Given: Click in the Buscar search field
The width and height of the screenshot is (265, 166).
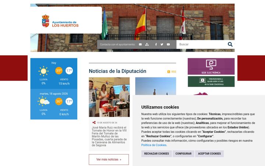Looking at the screenshot, I should coord(202,44).
